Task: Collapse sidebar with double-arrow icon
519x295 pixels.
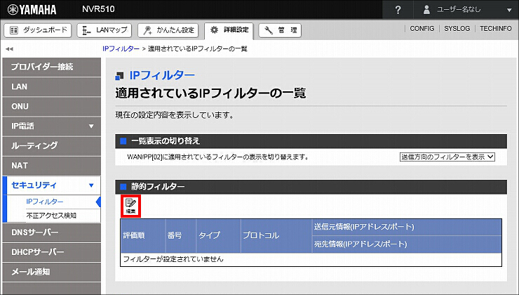Action: click(x=9, y=49)
